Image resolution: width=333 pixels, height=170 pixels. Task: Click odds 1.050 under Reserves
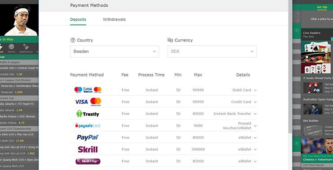click(18, 93)
